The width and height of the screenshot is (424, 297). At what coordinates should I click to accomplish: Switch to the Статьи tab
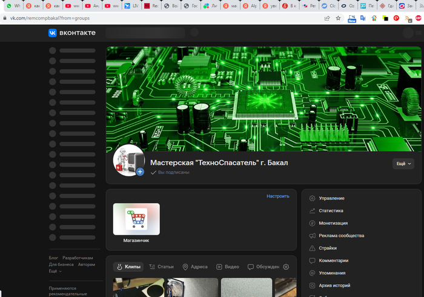(161, 267)
